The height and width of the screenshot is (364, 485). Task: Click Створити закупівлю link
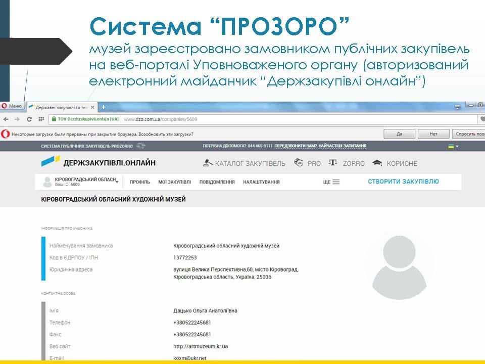pyautogui.click(x=403, y=181)
